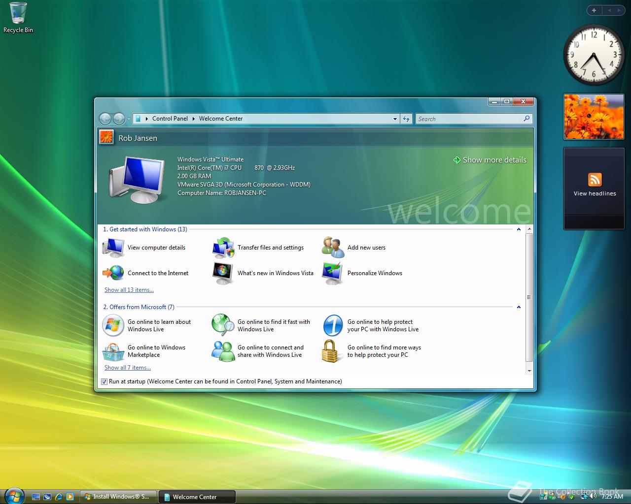Image resolution: width=631 pixels, height=504 pixels.
Task: Click the green checkmark tray icon
Action: pyautogui.click(x=572, y=496)
